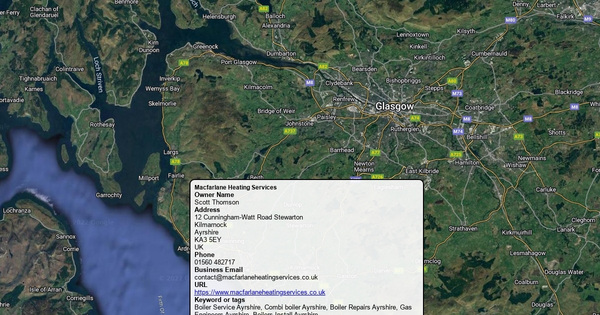Select the A77 road shield icon

375,152
